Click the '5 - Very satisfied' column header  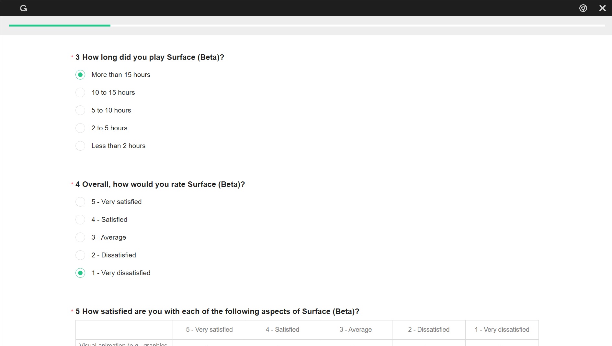point(210,330)
